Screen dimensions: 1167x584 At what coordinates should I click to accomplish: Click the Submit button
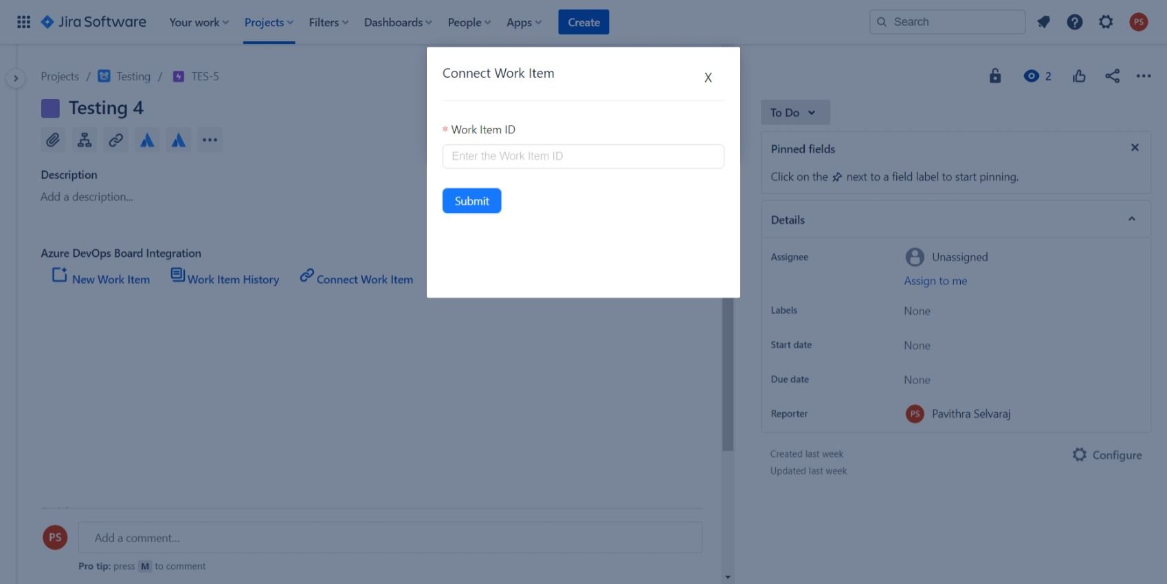(x=471, y=201)
